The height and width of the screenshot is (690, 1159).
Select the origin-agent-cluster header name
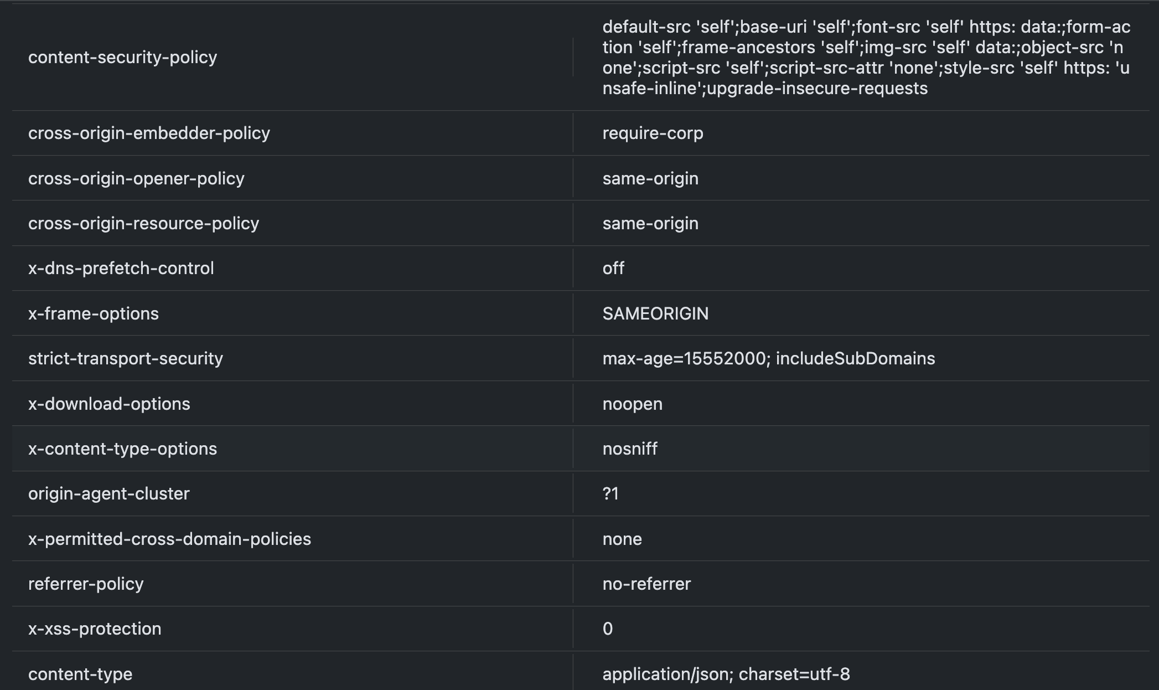pos(108,493)
